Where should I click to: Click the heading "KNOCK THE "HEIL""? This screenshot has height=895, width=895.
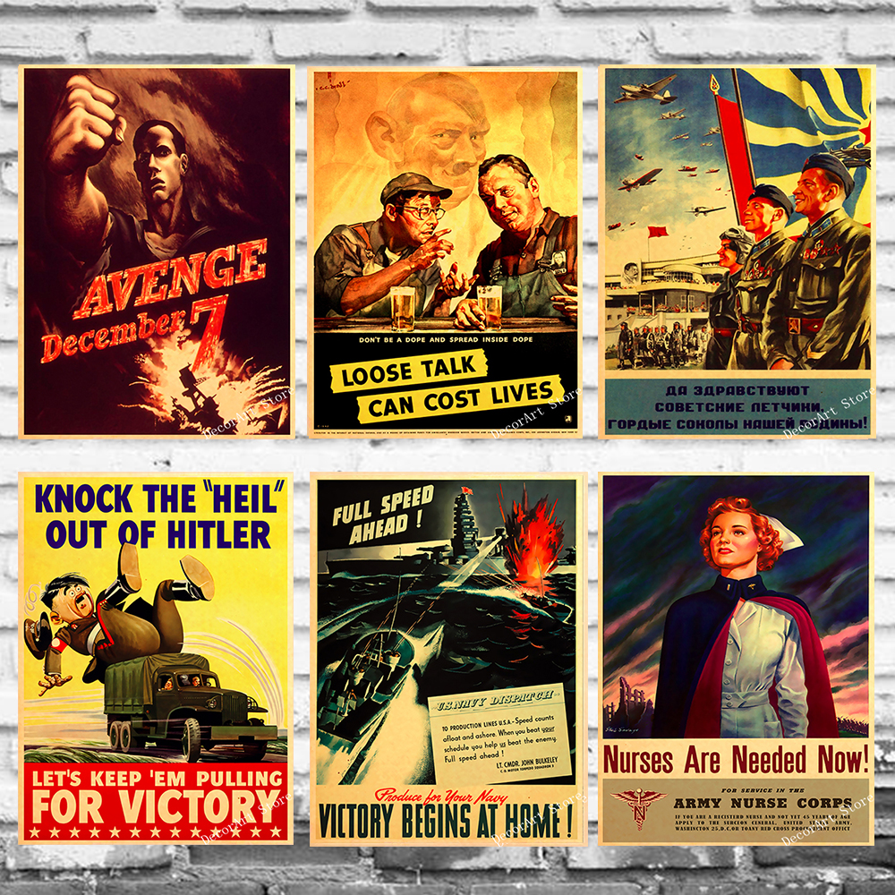click(159, 499)
